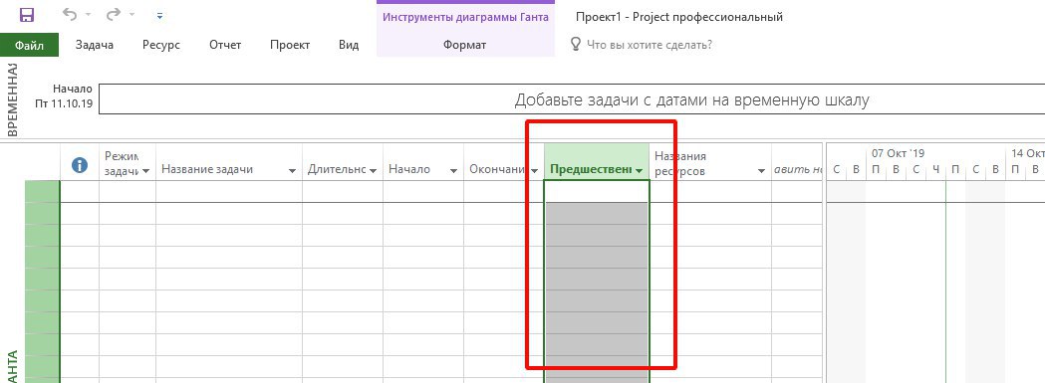Viewport: 1045px width, 383px height.
Task: Click the first Предшественники cell
Action: click(597, 191)
